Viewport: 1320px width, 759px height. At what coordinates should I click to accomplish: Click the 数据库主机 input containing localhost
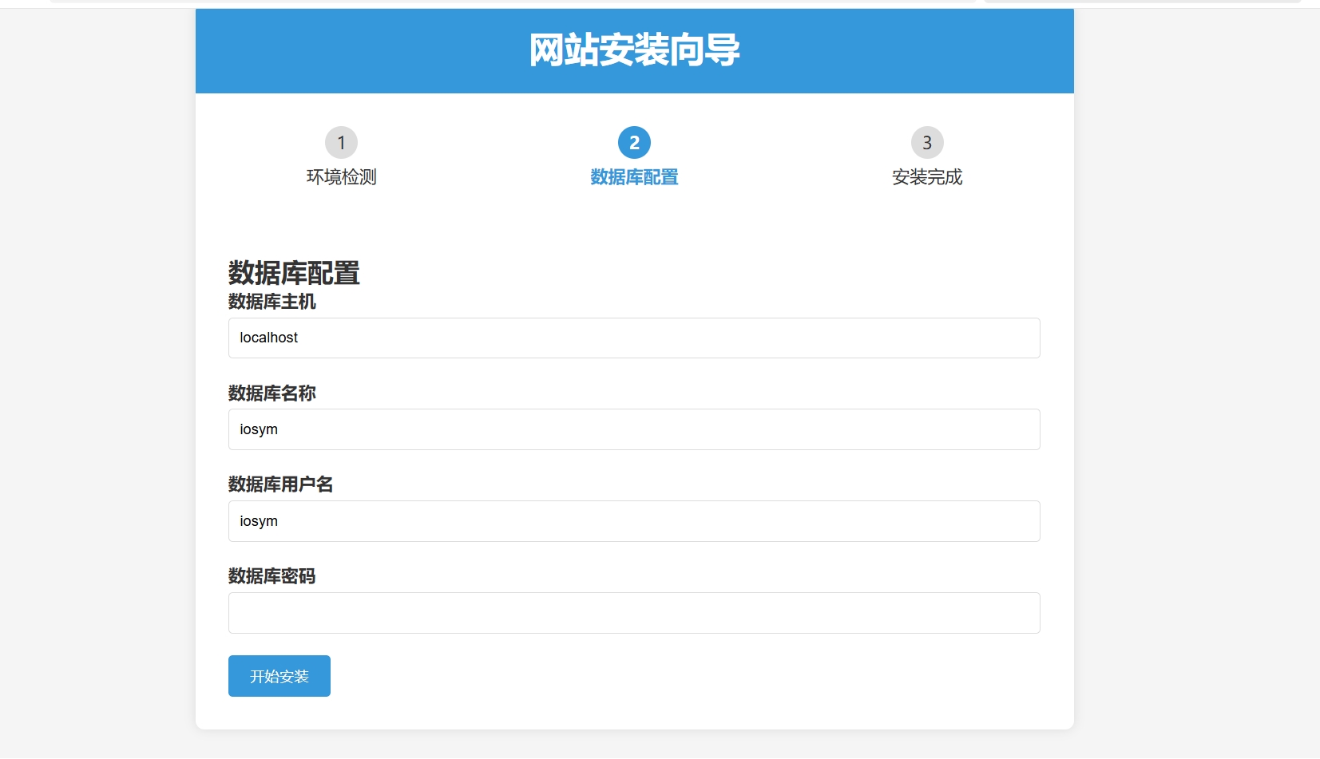pyautogui.click(x=633, y=338)
